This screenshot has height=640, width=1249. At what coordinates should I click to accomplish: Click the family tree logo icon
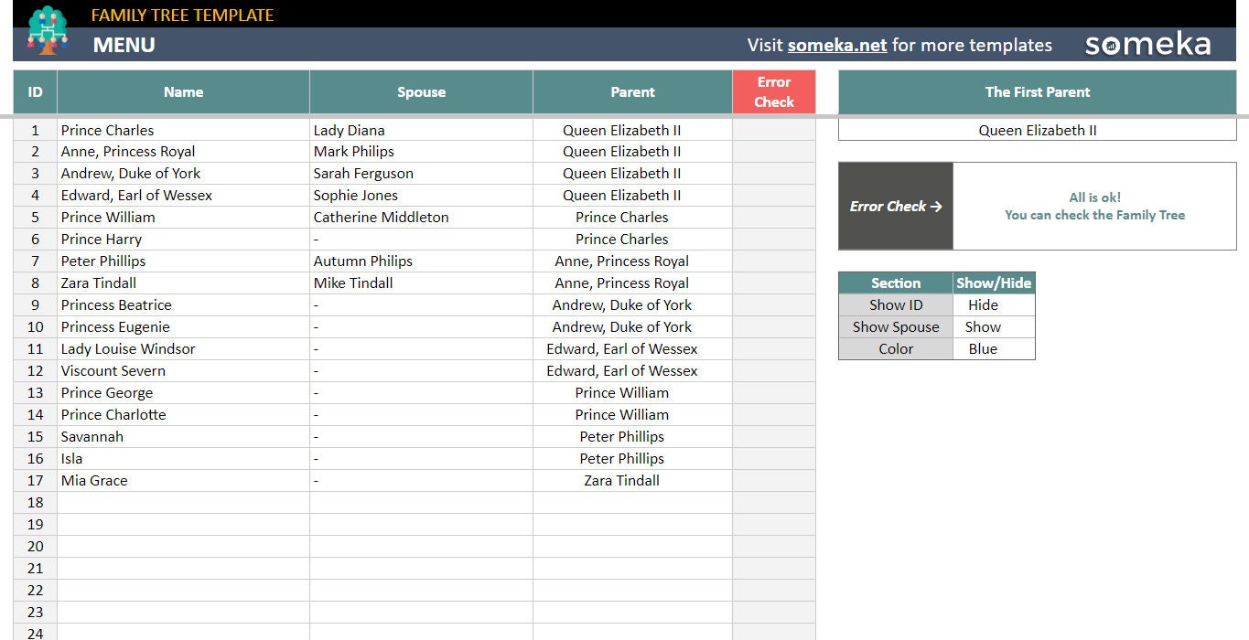click(x=48, y=30)
